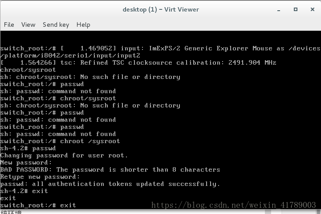Click the 'ImExPS/2 Generic Explorer Mouse' line
This screenshot has height=214, width=321.
point(160,49)
